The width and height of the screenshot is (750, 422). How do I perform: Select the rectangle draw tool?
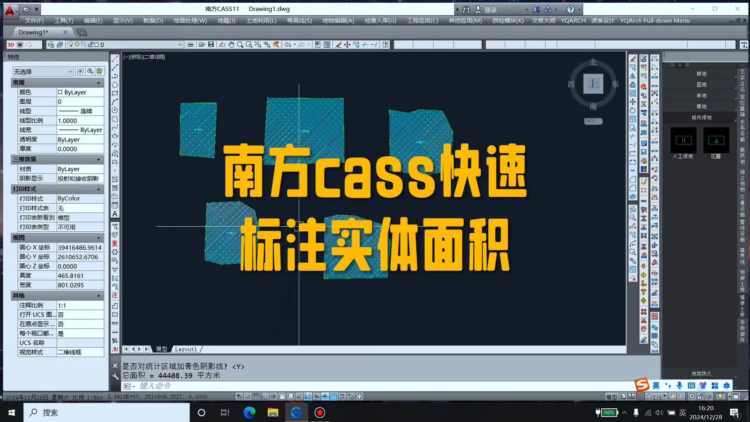point(115,93)
